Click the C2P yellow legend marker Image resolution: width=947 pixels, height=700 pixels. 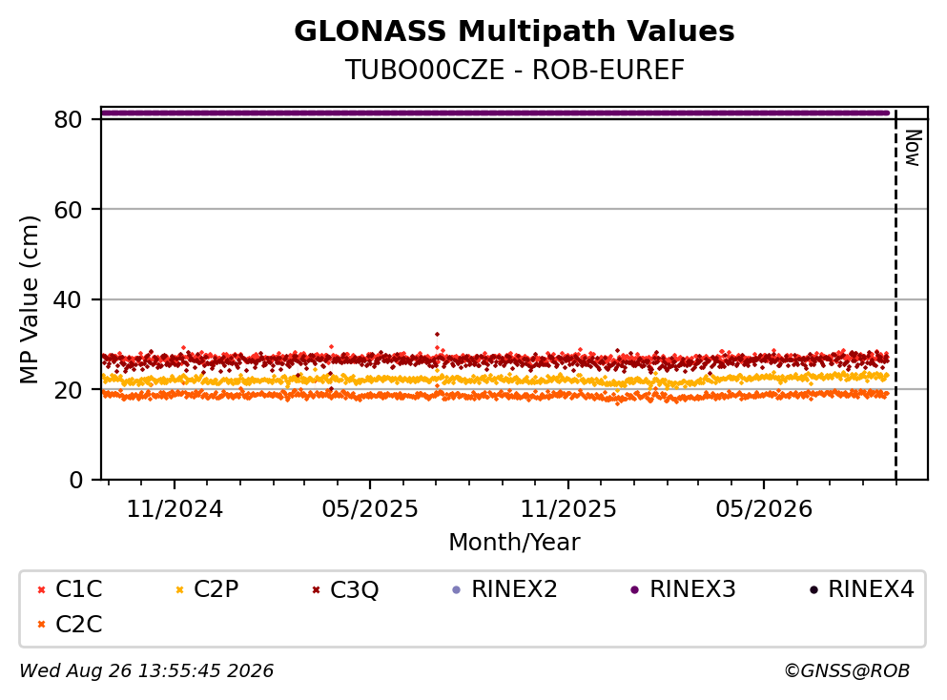[179, 589]
